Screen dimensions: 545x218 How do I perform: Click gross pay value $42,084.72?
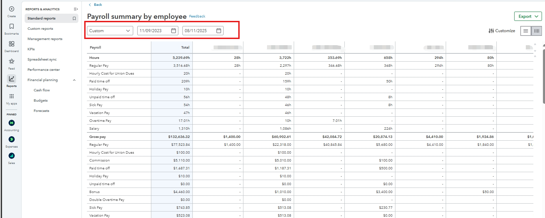pyautogui.click(x=332, y=137)
